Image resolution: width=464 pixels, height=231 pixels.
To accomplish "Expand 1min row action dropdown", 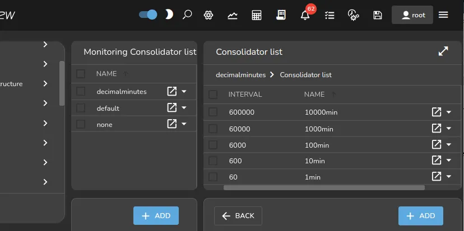I will click(x=449, y=177).
